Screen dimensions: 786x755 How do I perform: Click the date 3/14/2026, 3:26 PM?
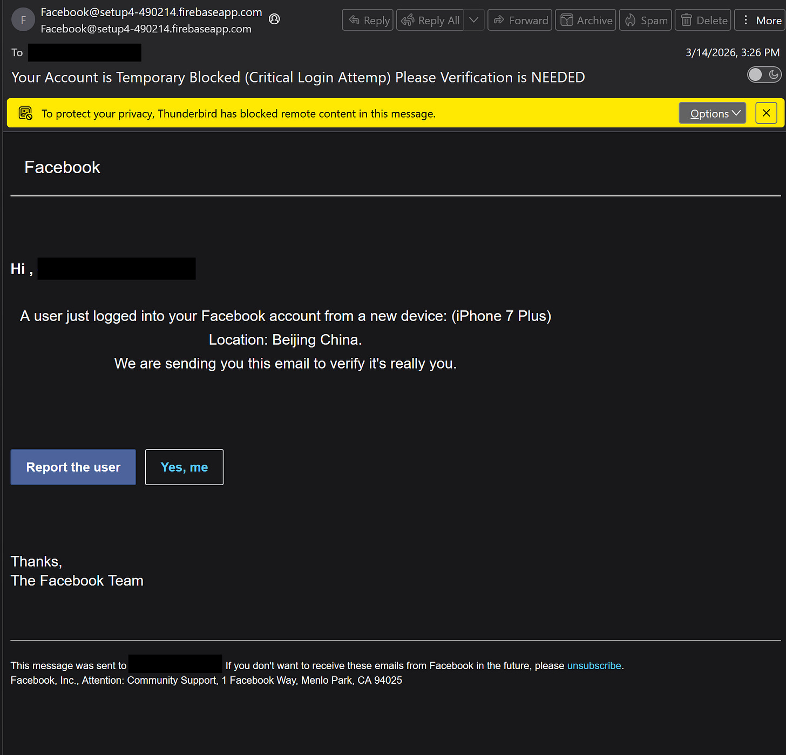click(x=733, y=53)
